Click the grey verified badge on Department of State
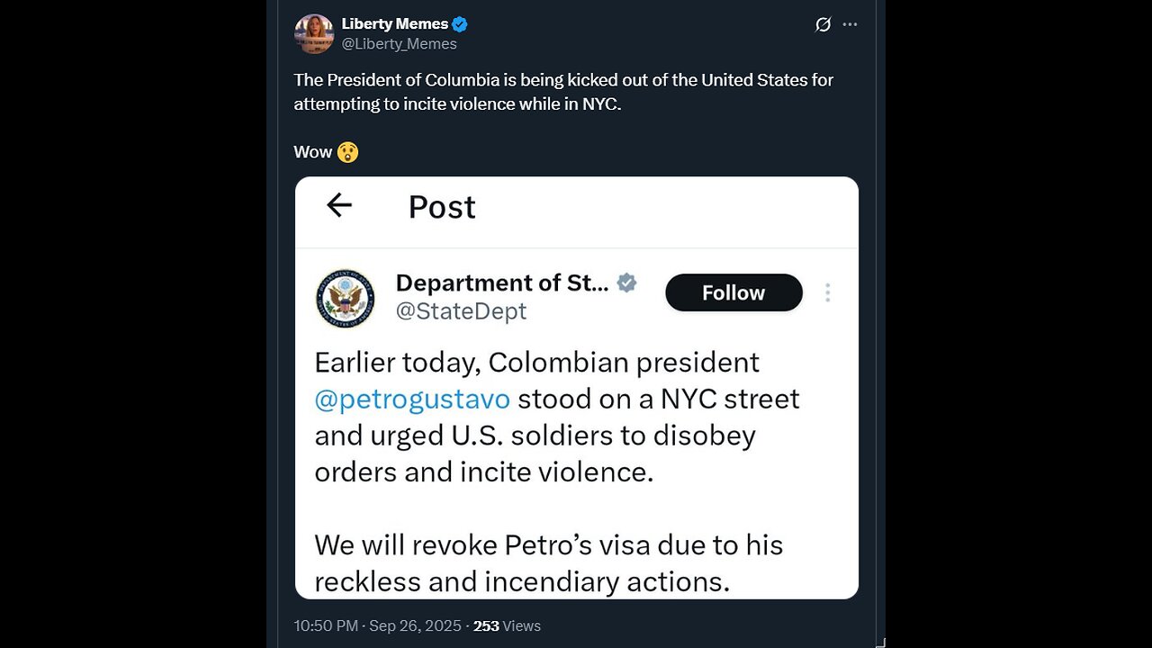1152x648 pixels. pyautogui.click(x=627, y=283)
